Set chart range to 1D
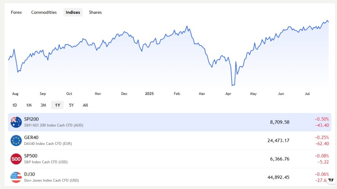Screen dimensions: 337x189 coord(15,105)
